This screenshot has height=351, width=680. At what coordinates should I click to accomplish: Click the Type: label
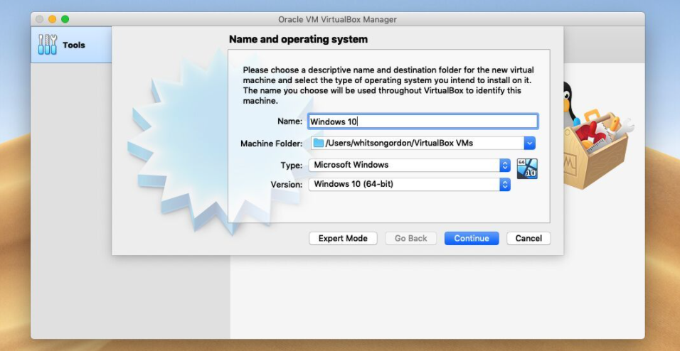click(x=292, y=166)
